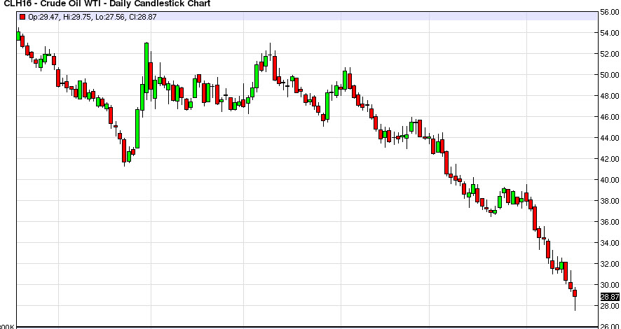Click the 50.00 price axis label
The height and width of the screenshot is (329, 621).
610,75
